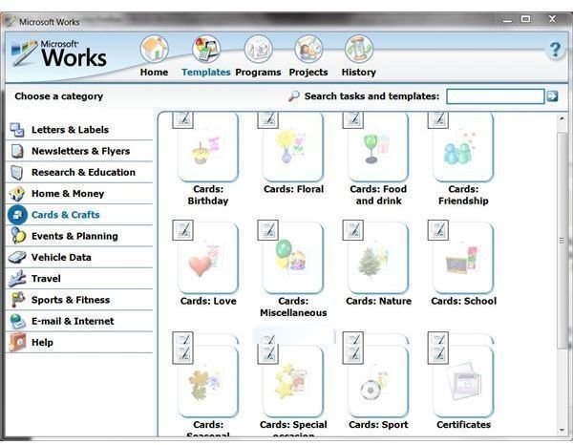Click the search tasks and templates field
The width and height of the screenshot is (573, 445).
click(x=496, y=96)
